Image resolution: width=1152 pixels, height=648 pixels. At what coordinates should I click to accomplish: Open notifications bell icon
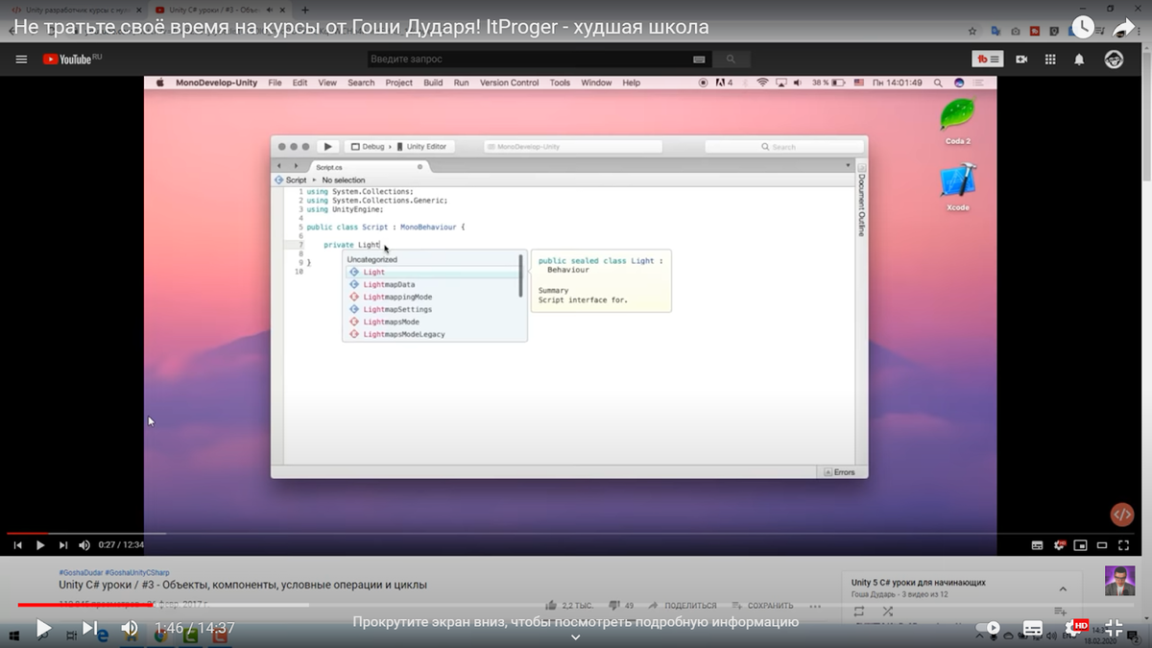click(x=1079, y=60)
